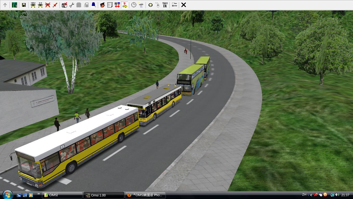Save the situation with the floppy disk icon
The image size is (353, 199).
[24, 5]
